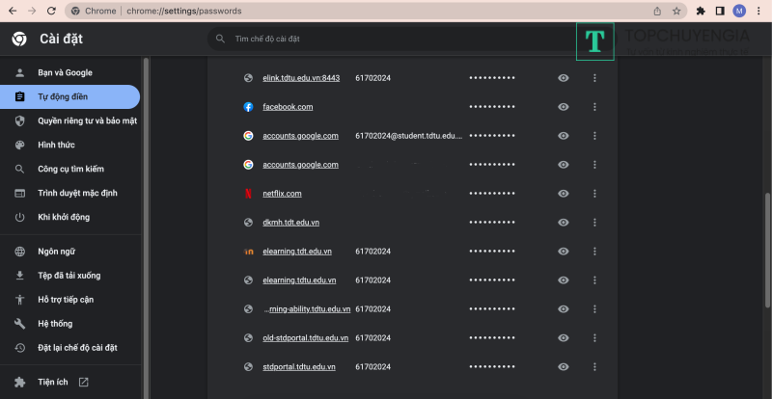Go to Công cụ tìm kiếm settings
Image resolution: width=772 pixels, height=399 pixels.
(x=70, y=170)
